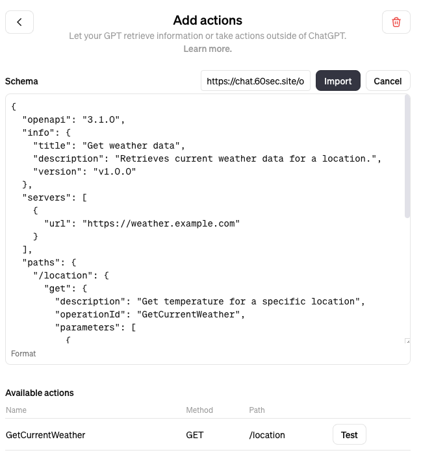Go back using the left chevron button
The height and width of the screenshot is (457, 421).
point(19,22)
